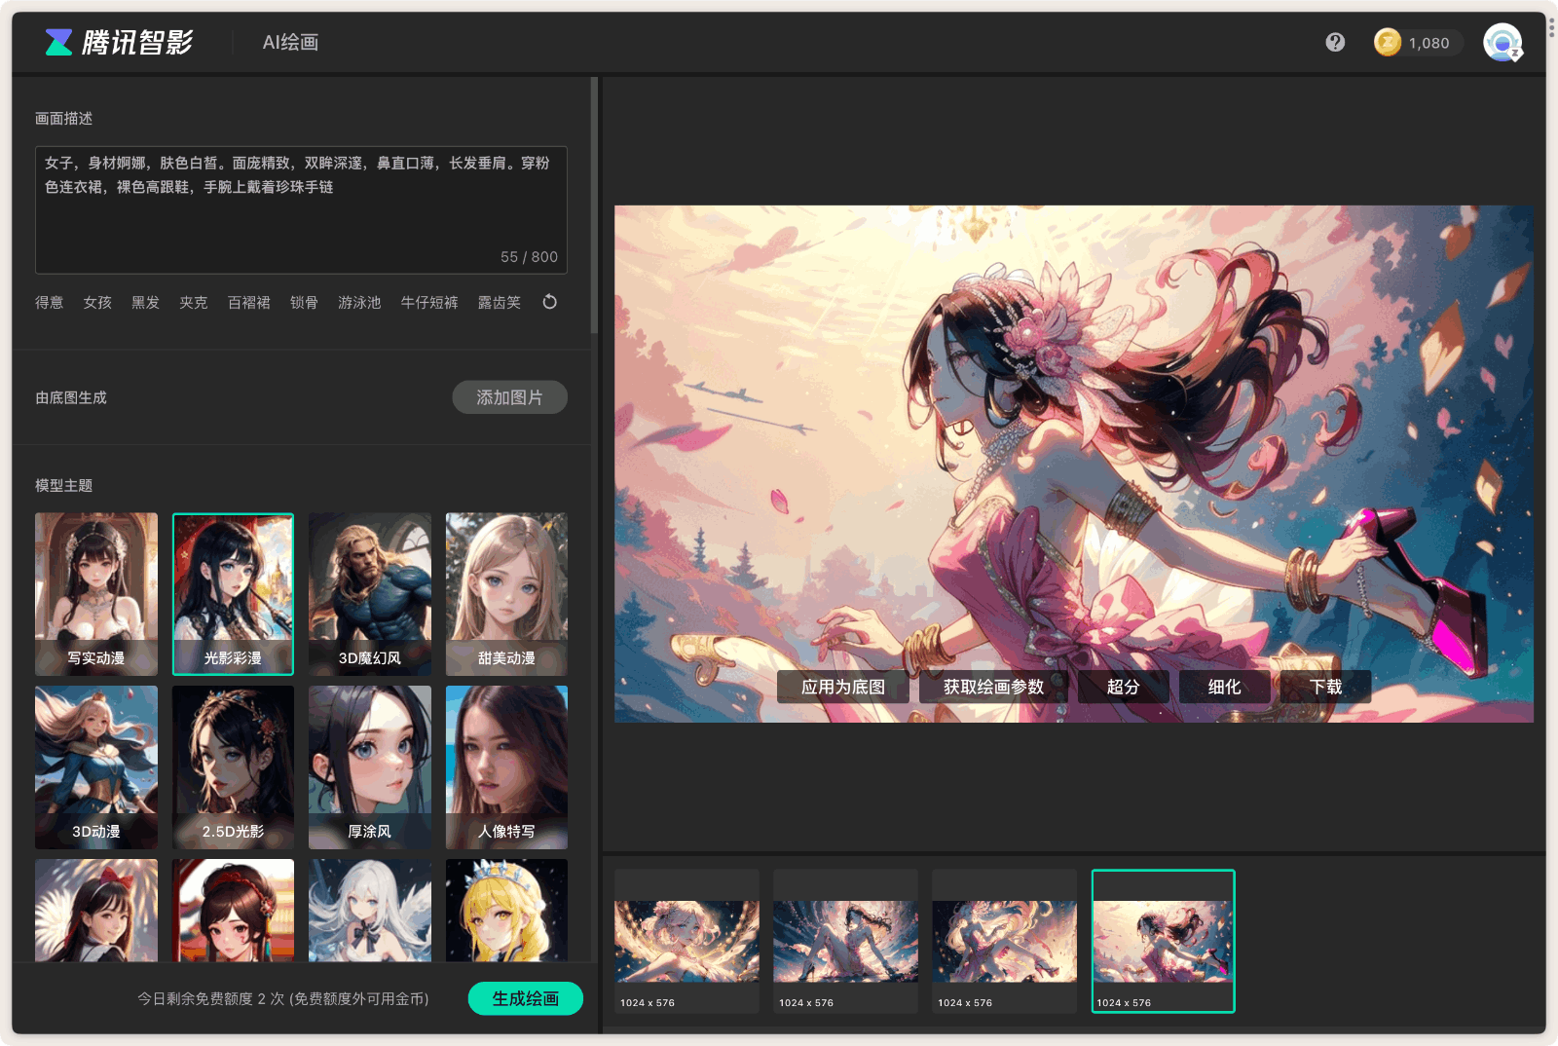Choose the 甜美动漫 model theme
Screen dimensions: 1558x1046
[x=506, y=593]
